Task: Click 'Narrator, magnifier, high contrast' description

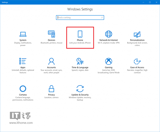Action: [137, 71]
